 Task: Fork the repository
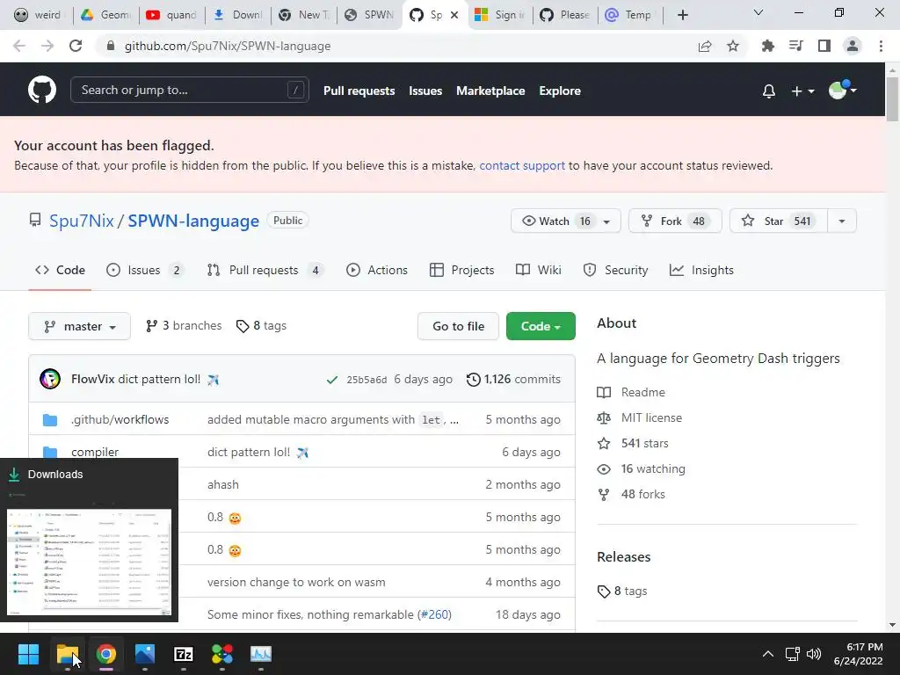point(675,221)
